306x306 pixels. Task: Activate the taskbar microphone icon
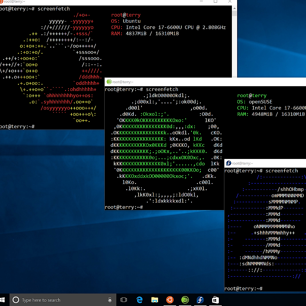(110, 300)
